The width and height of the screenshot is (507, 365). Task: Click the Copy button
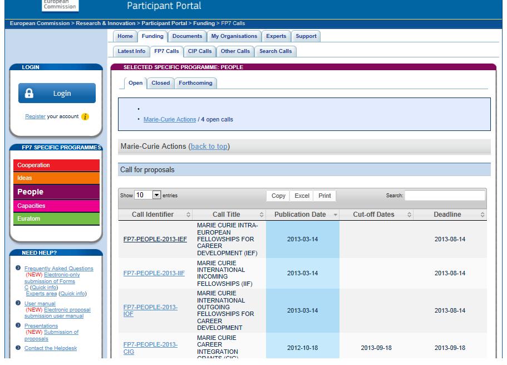(x=278, y=196)
